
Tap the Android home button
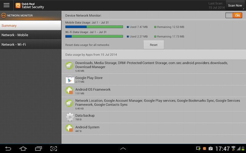(23, 148)
